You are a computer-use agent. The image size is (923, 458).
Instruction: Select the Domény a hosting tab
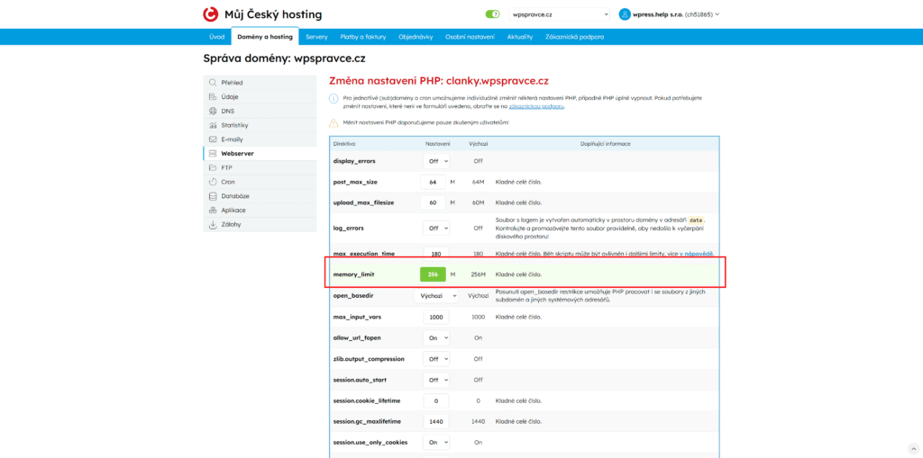(x=265, y=37)
